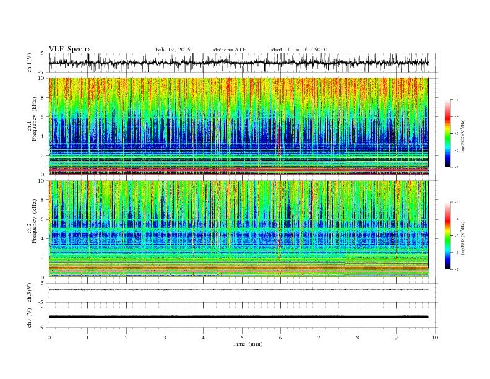Click time axis tick label "5" at bottom

242,338
